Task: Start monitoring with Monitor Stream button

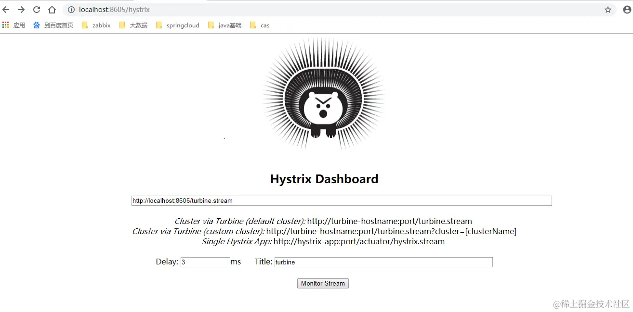Action: (x=323, y=284)
